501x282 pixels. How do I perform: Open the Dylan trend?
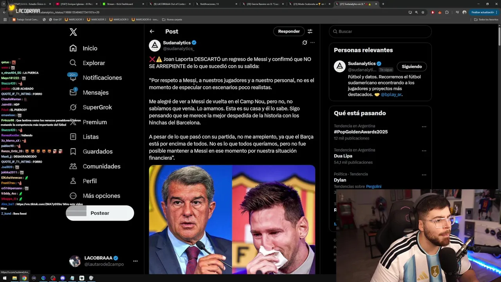coord(340,180)
